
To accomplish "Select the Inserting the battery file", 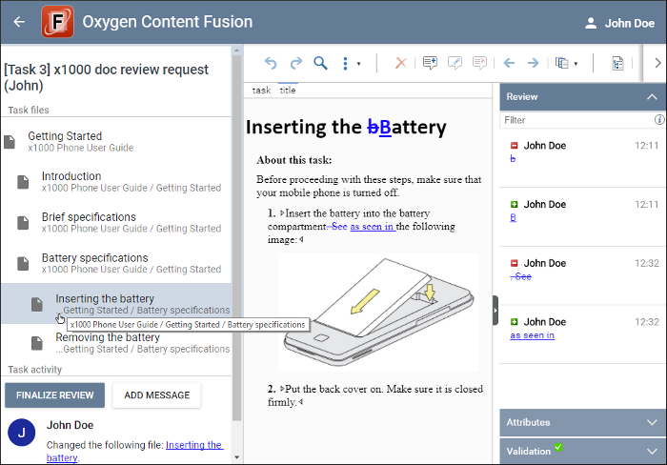I will pos(116,304).
